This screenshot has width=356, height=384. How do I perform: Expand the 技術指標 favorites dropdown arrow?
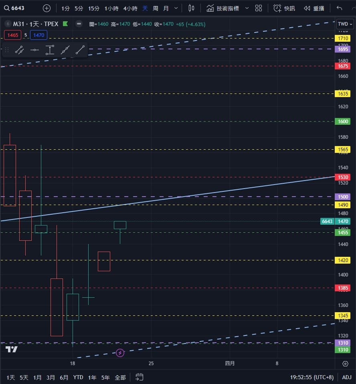point(247,8)
